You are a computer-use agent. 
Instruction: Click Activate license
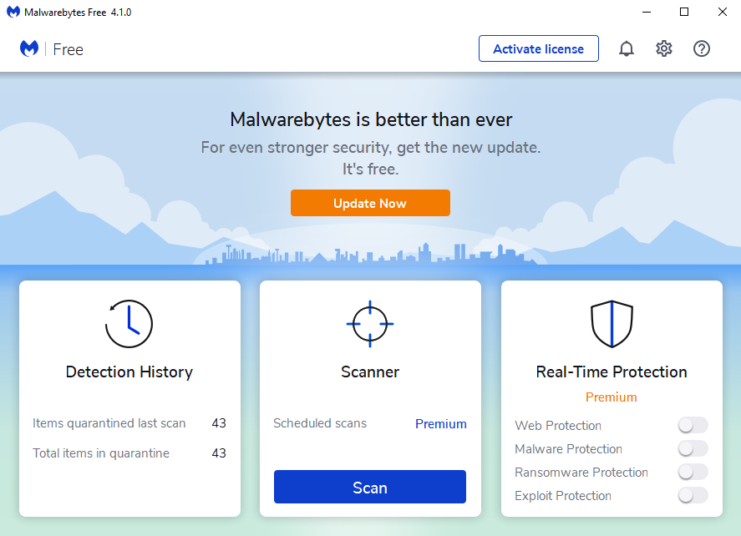pos(538,48)
